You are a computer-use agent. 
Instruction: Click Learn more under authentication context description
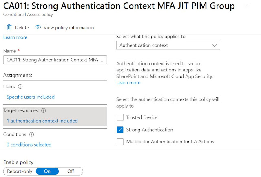pos(128,83)
